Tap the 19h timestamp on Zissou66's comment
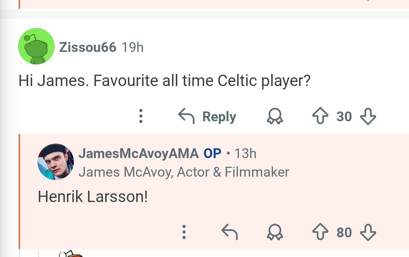This screenshot has width=409, height=257. coord(133,47)
